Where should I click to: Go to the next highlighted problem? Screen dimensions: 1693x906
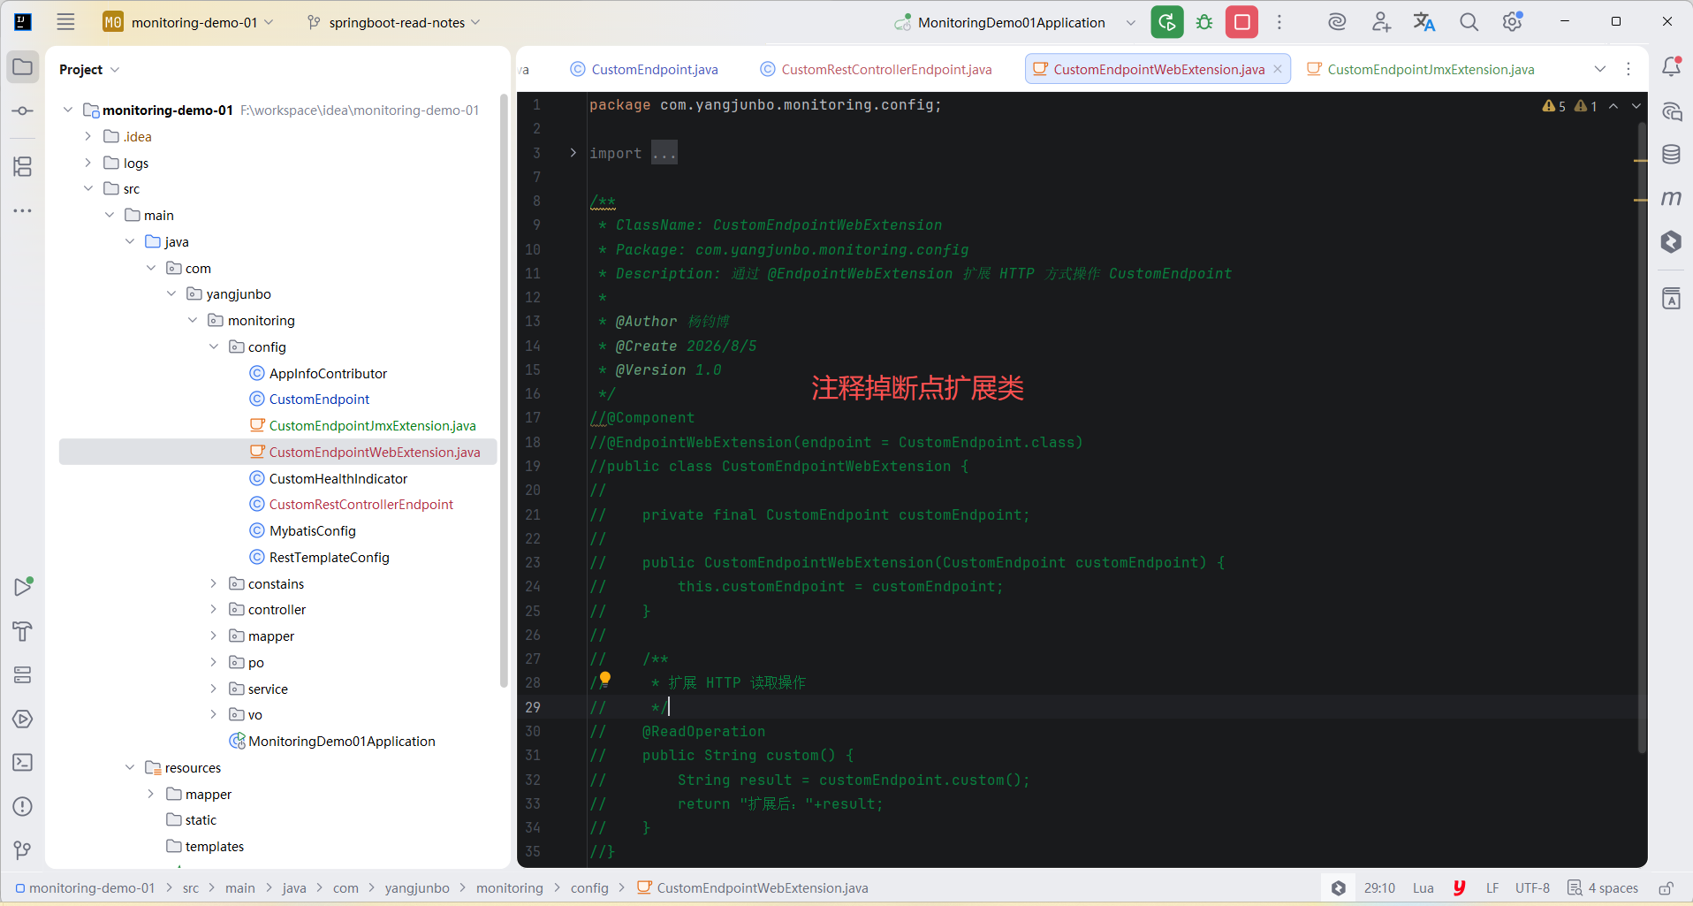(x=1636, y=106)
